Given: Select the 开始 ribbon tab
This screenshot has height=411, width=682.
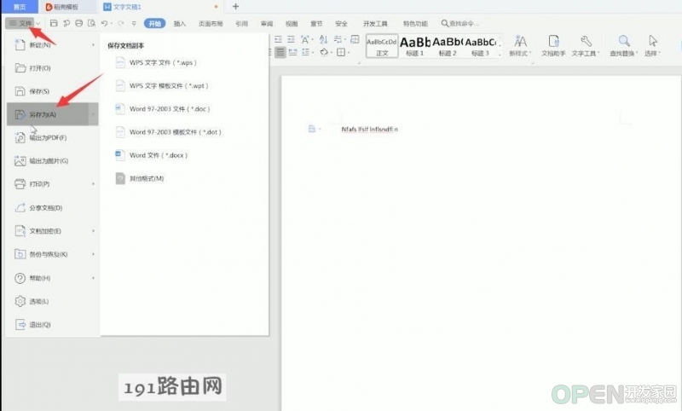Looking at the screenshot, I should click(x=155, y=24).
